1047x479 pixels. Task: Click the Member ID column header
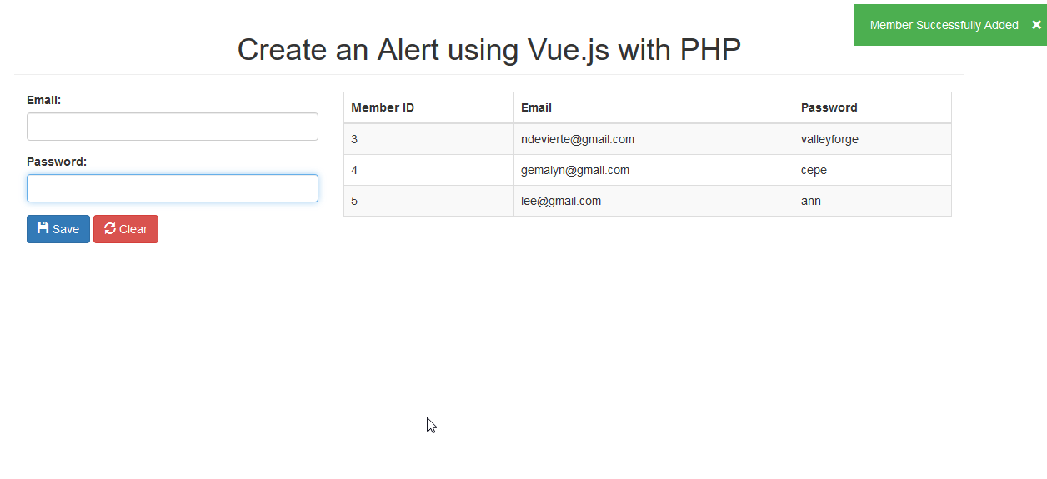coord(428,107)
